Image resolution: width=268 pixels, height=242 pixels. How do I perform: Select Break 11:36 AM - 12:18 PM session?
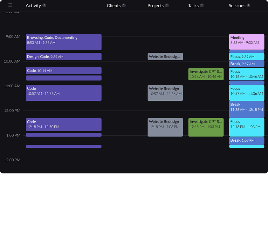[247, 109]
